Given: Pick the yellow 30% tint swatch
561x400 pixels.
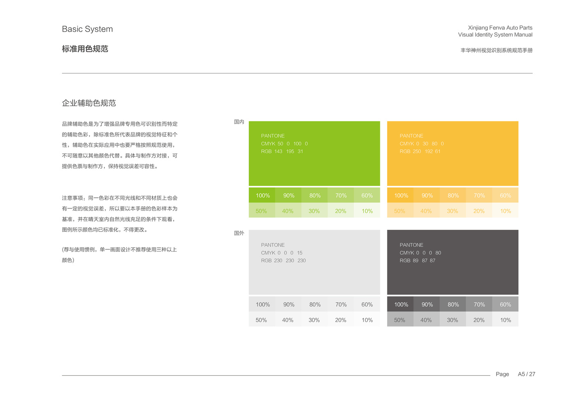Looking at the screenshot, I should pos(453,210).
